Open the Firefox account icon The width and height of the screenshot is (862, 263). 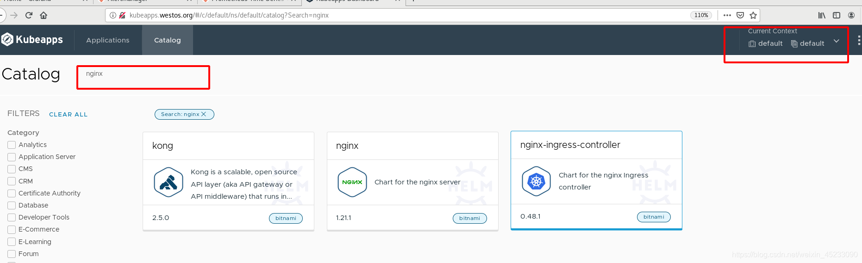tap(851, 15)
